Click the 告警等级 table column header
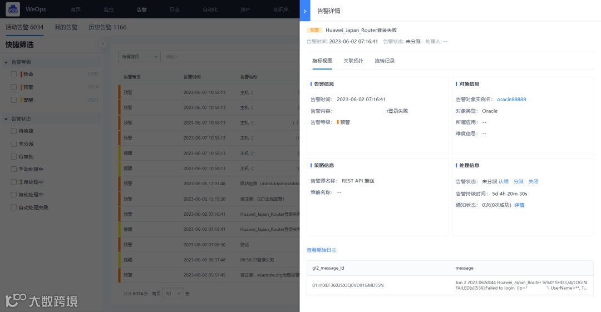Screen dimensions: 601x312 [132, 77]
